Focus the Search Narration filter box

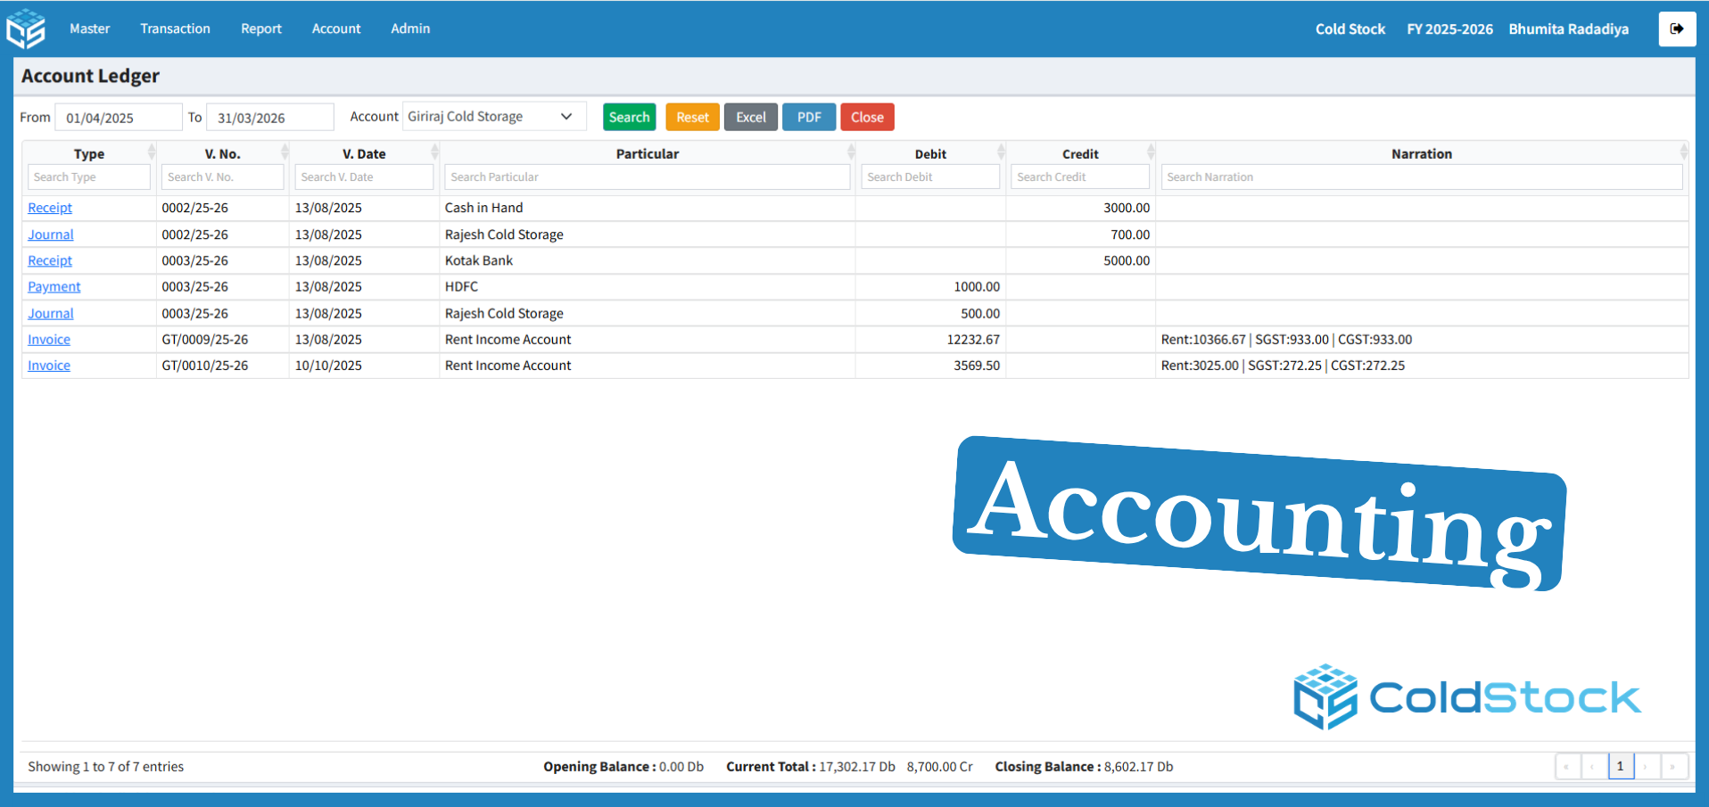(x=1422, y=177)
